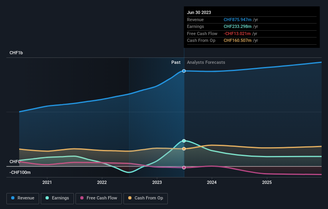Toggle the Free Cash Flow legend series
Image resolution: width=328 pixels, height=209 pixels.
[99, 198]
